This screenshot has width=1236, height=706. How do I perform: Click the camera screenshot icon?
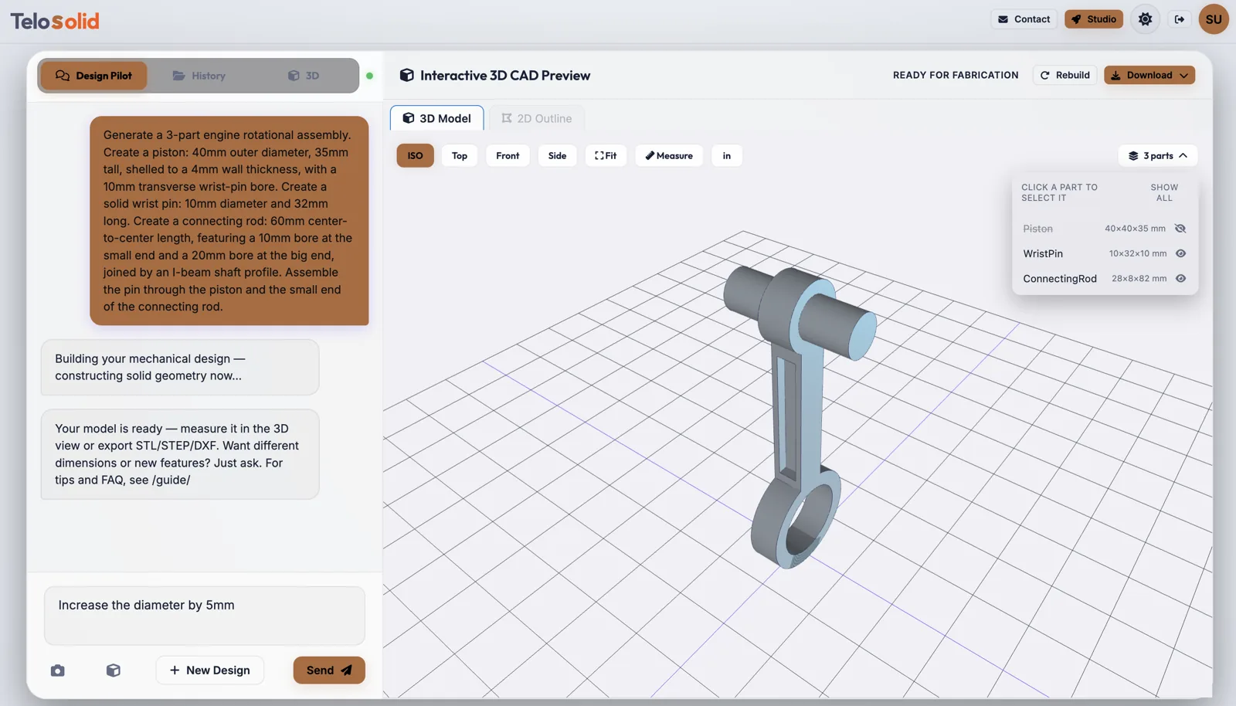(58, 670)
